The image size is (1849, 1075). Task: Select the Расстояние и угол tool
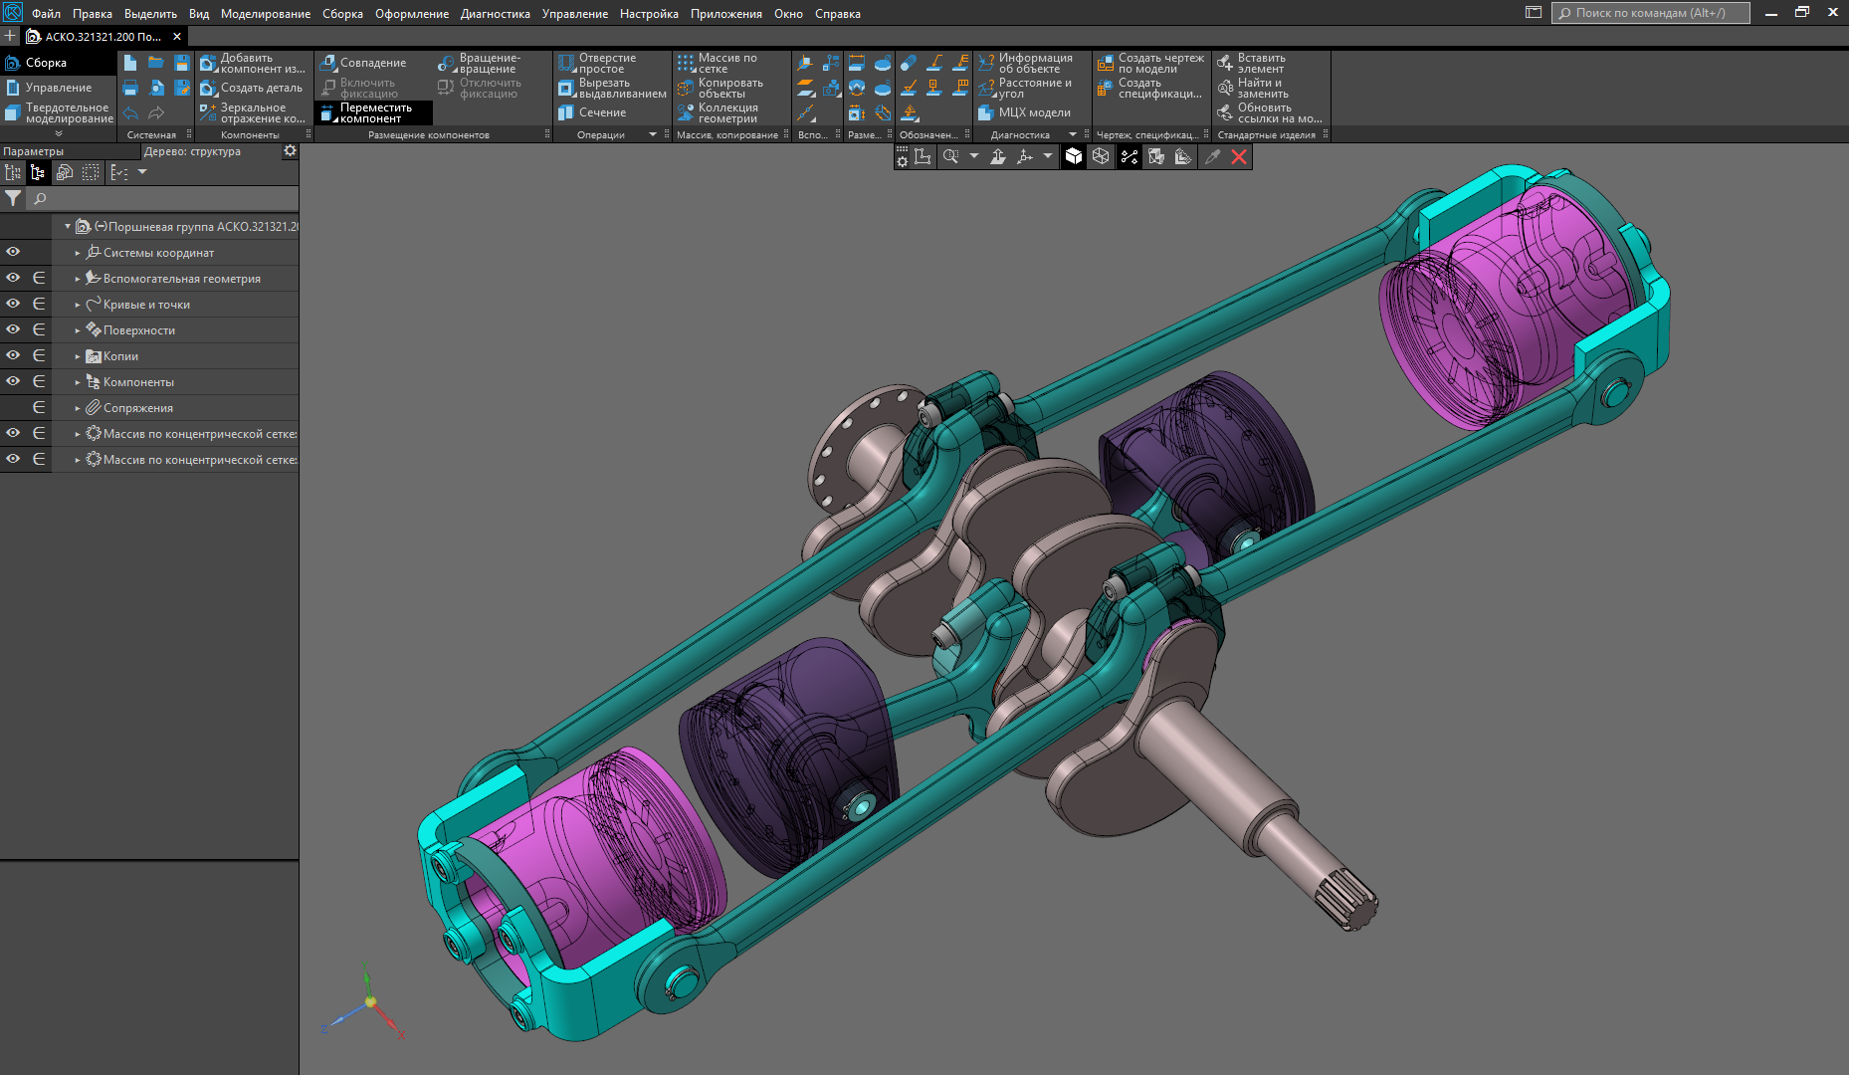(1025, 88)
